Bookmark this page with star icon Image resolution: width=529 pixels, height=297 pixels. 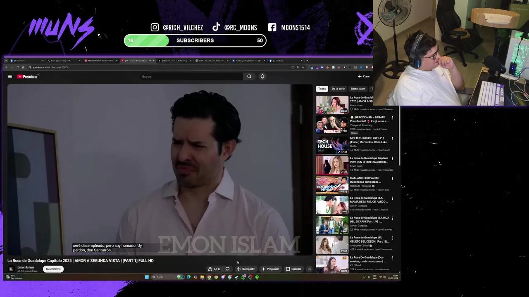coord(303,67)
